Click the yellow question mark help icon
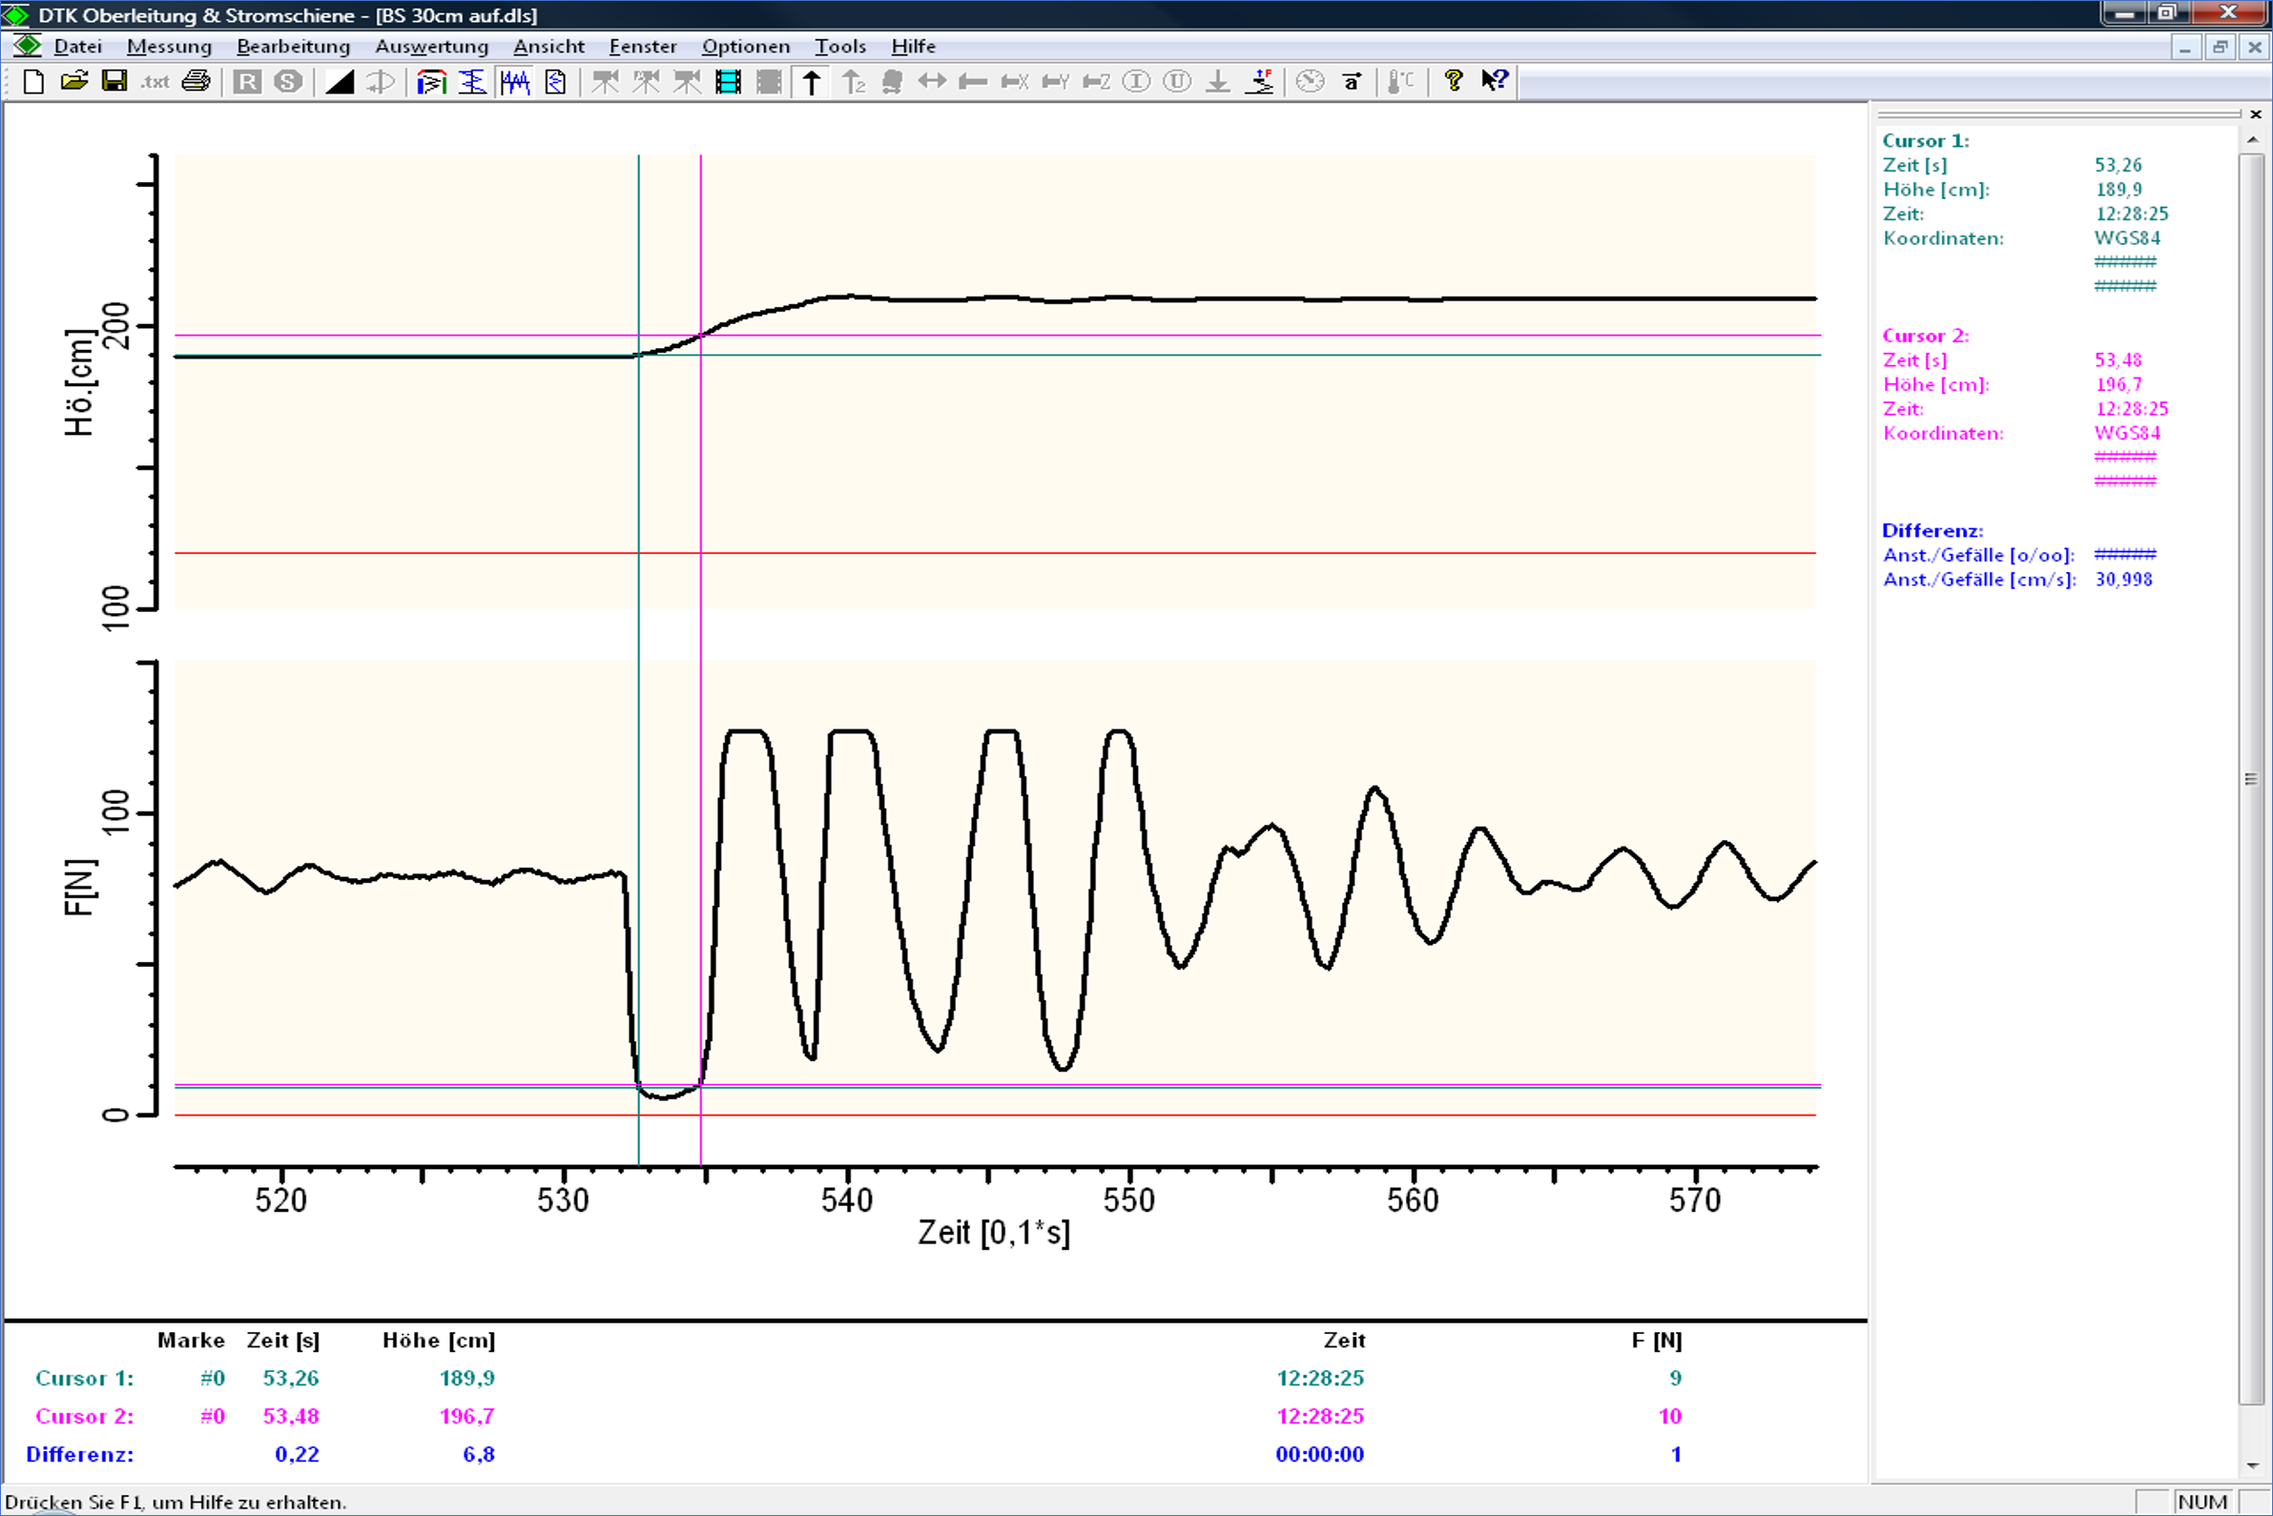Viewport: 2273px width, 1516px height. tap(1453, 82)
